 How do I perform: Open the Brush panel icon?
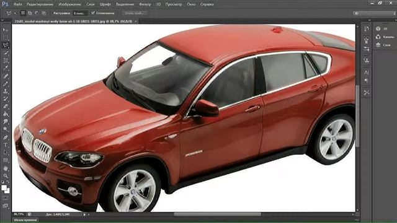(367, 40)
